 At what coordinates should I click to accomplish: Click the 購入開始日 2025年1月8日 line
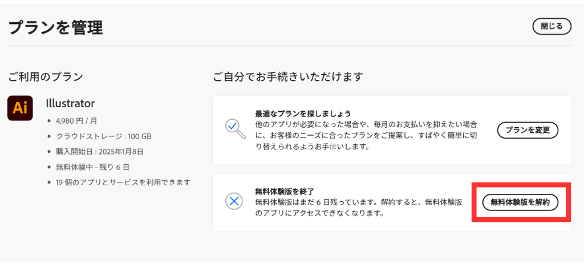coord(100,152)
